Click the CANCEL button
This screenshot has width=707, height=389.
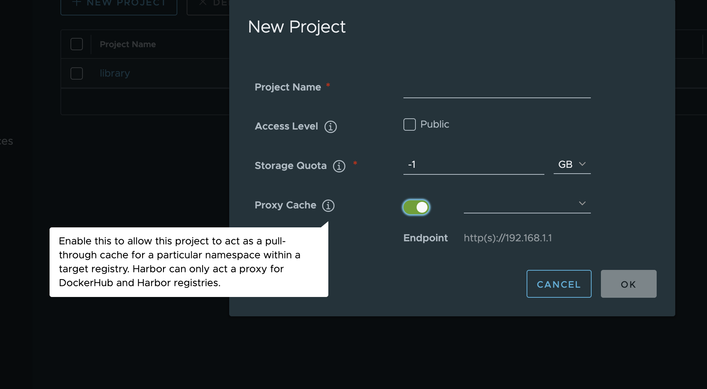[559, 284]
